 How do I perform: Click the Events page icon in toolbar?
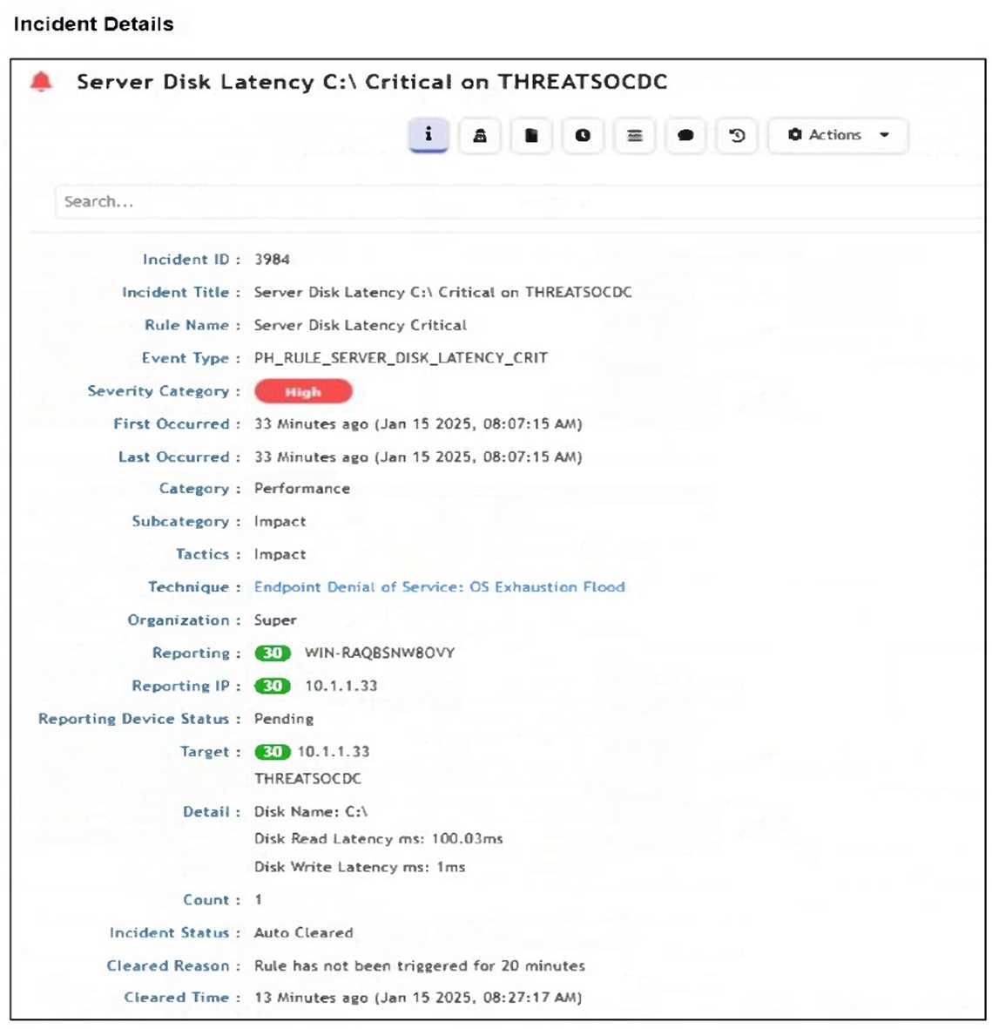(531, 135)
